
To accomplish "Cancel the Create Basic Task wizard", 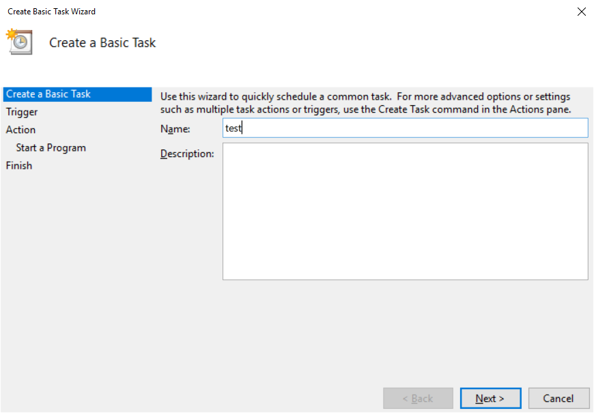I will click(x=558, y=398).
